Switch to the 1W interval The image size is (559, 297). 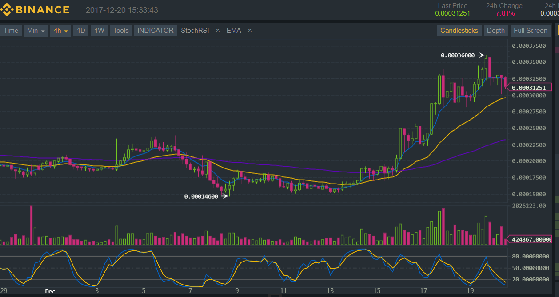point(99,31)
